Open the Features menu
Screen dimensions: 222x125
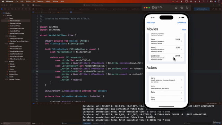(40, 1)
